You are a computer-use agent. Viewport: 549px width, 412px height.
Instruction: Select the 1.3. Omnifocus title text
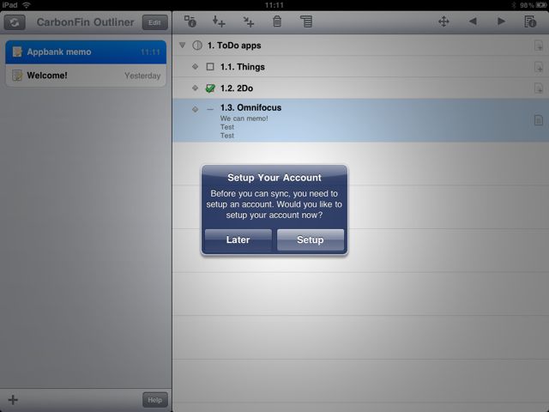pyautogui.click(x=250, y=107)
